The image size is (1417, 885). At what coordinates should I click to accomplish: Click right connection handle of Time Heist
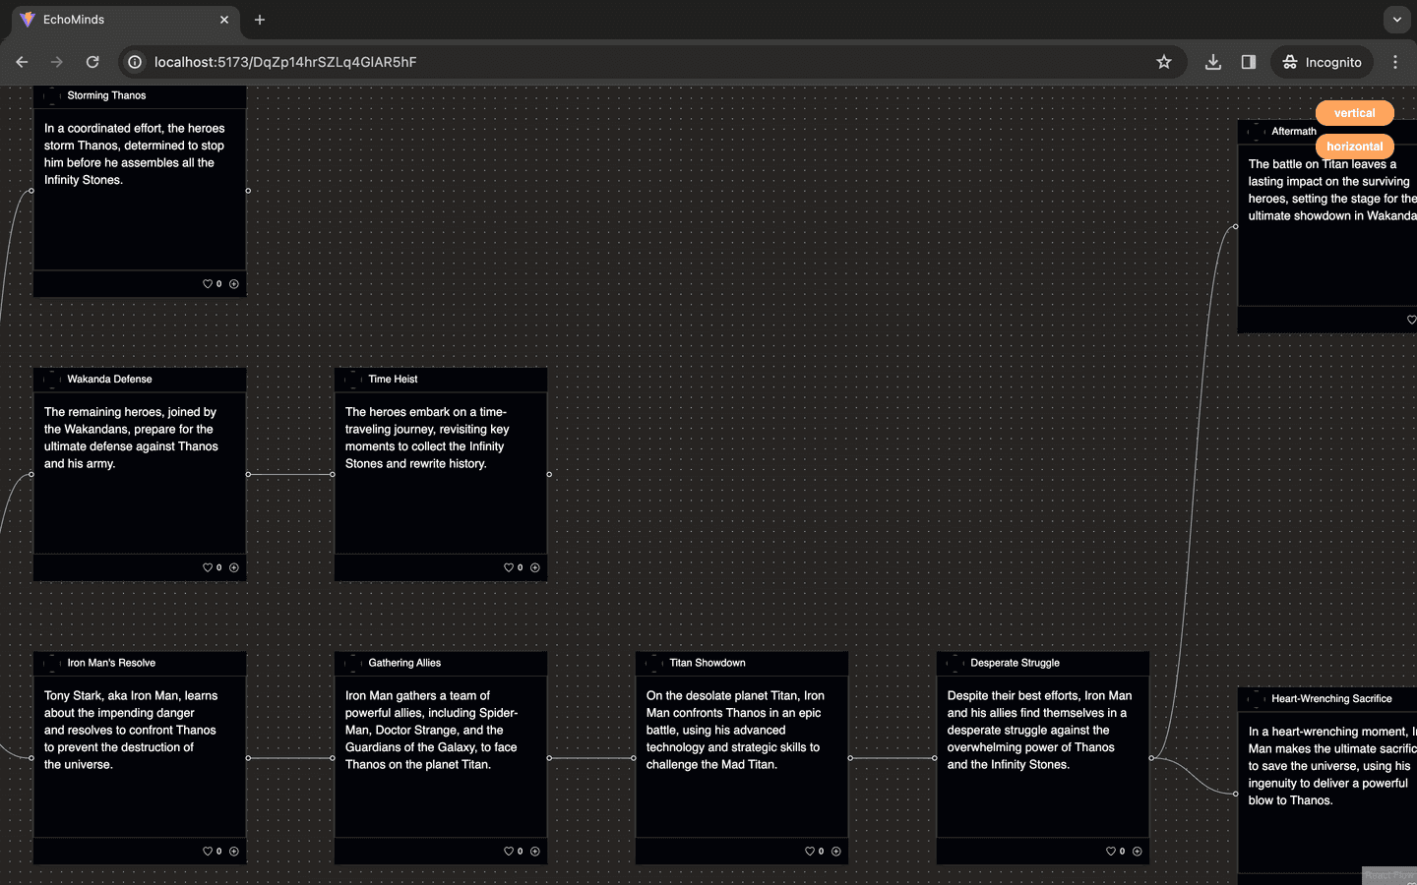click(x=549, y=474)
